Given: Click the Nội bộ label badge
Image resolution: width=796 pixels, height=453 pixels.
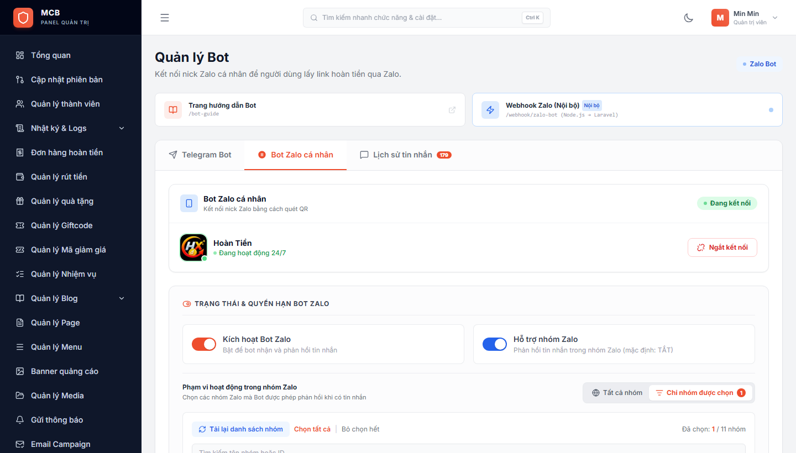Looking at the screenshot, I should tap(592, 105).
